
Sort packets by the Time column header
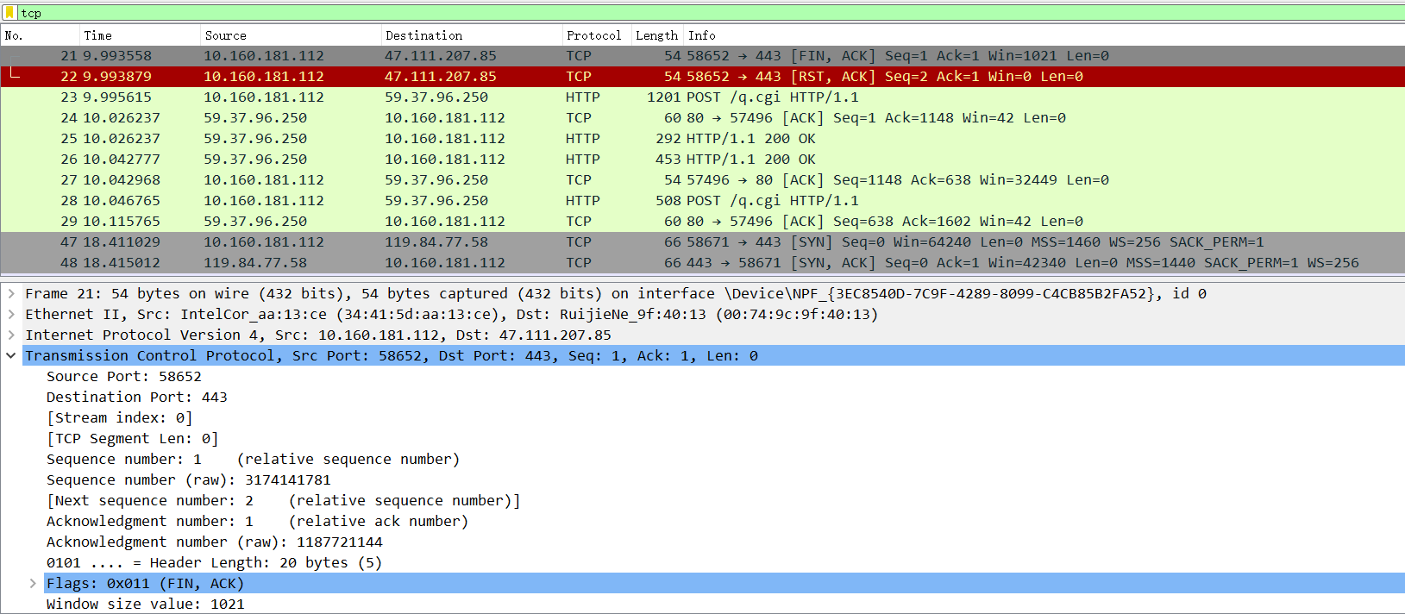click(x=140, y=35)
